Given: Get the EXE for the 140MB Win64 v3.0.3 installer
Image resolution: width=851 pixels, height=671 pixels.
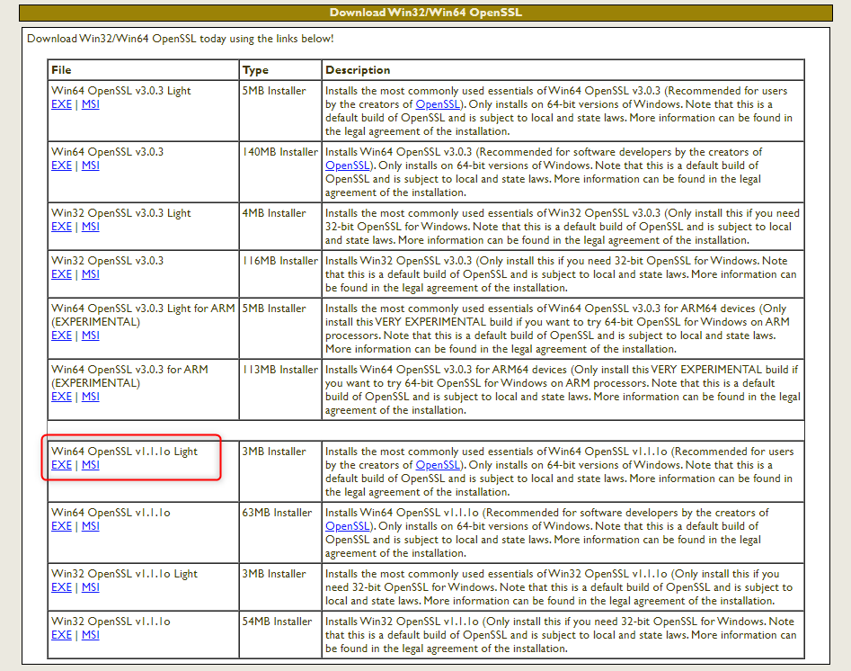Looking at the screenshot, I should coord(61,166).
